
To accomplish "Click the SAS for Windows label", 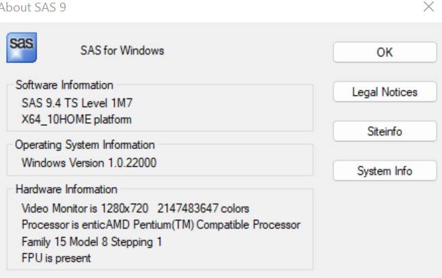I will [x=122, y=51].
